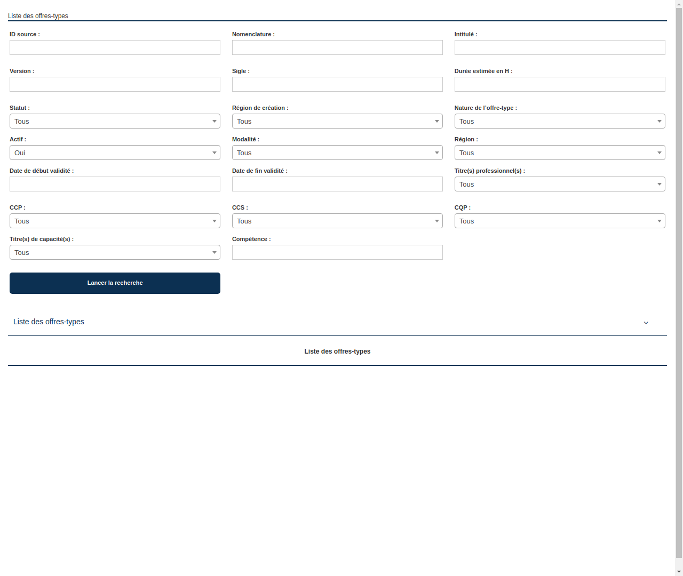Image resolution: width=683 pixels, height=576 pixels.
Task: Click inside the Compétence field
Action: pos(337,252)
